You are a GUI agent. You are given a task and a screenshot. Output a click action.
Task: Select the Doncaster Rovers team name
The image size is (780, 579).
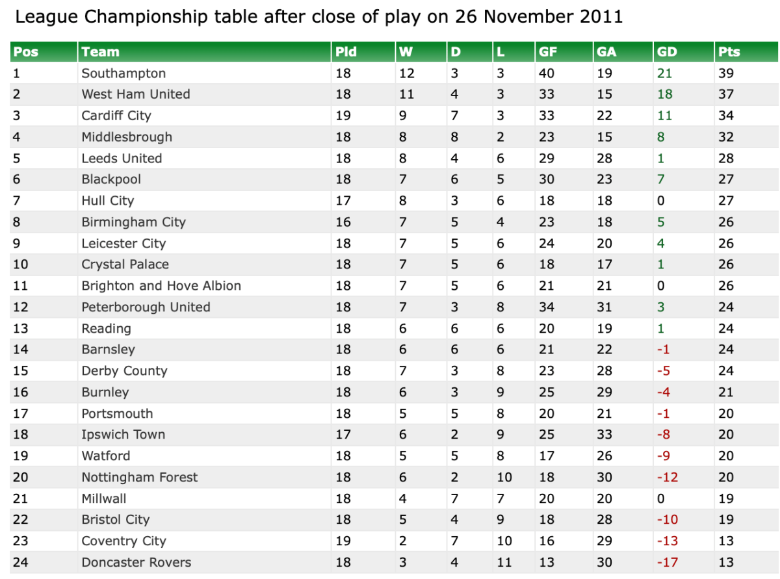[136, 563]
